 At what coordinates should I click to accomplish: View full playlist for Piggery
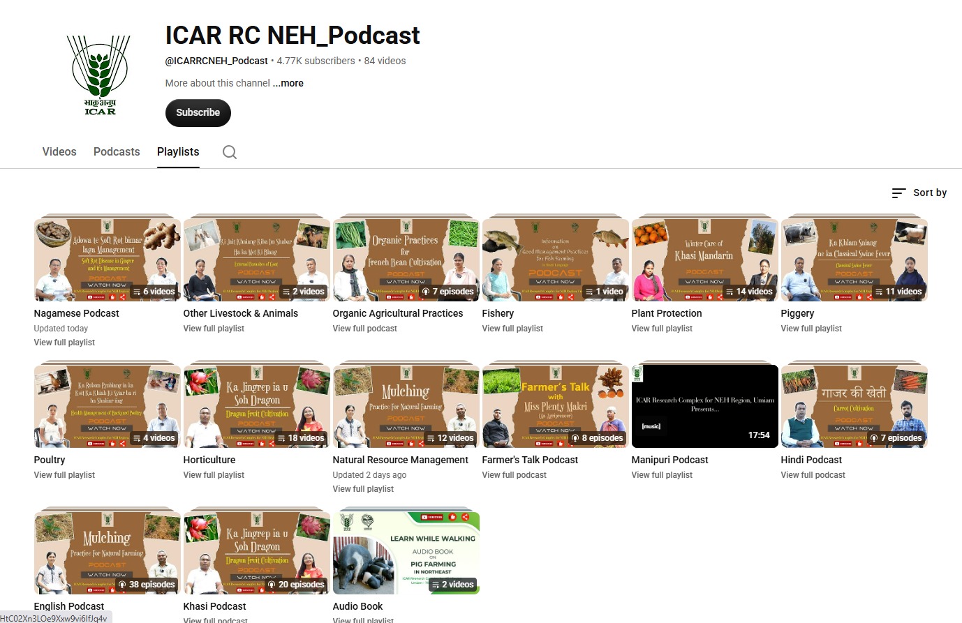coord(811,329)
